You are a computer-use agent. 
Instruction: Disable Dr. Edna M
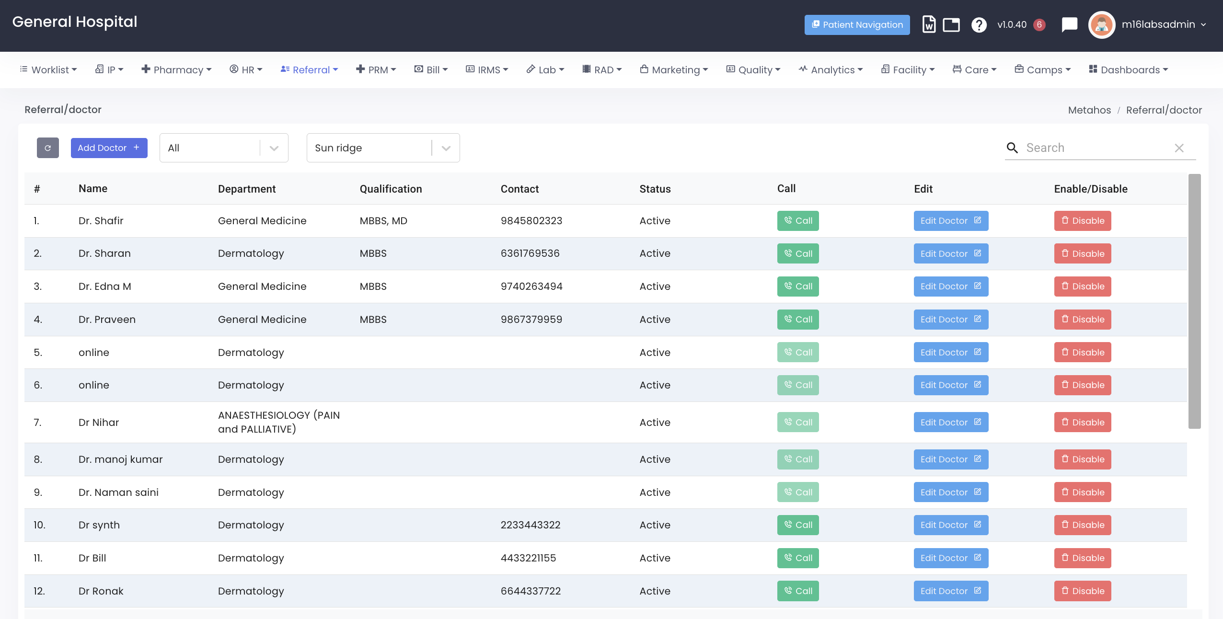pyautogui.click(x=1082, y=287)
